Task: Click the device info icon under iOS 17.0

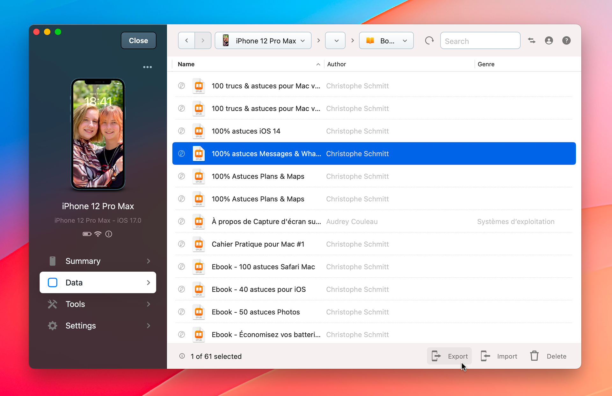Action: coord(109,234)
